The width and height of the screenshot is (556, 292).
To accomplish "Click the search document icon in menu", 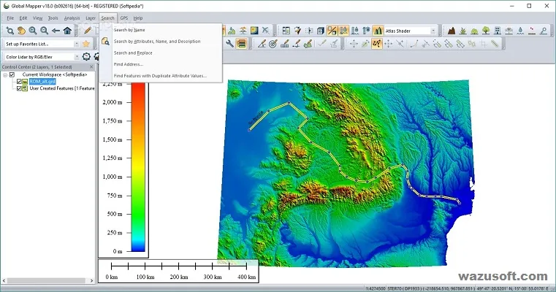I will pos(105,42).
